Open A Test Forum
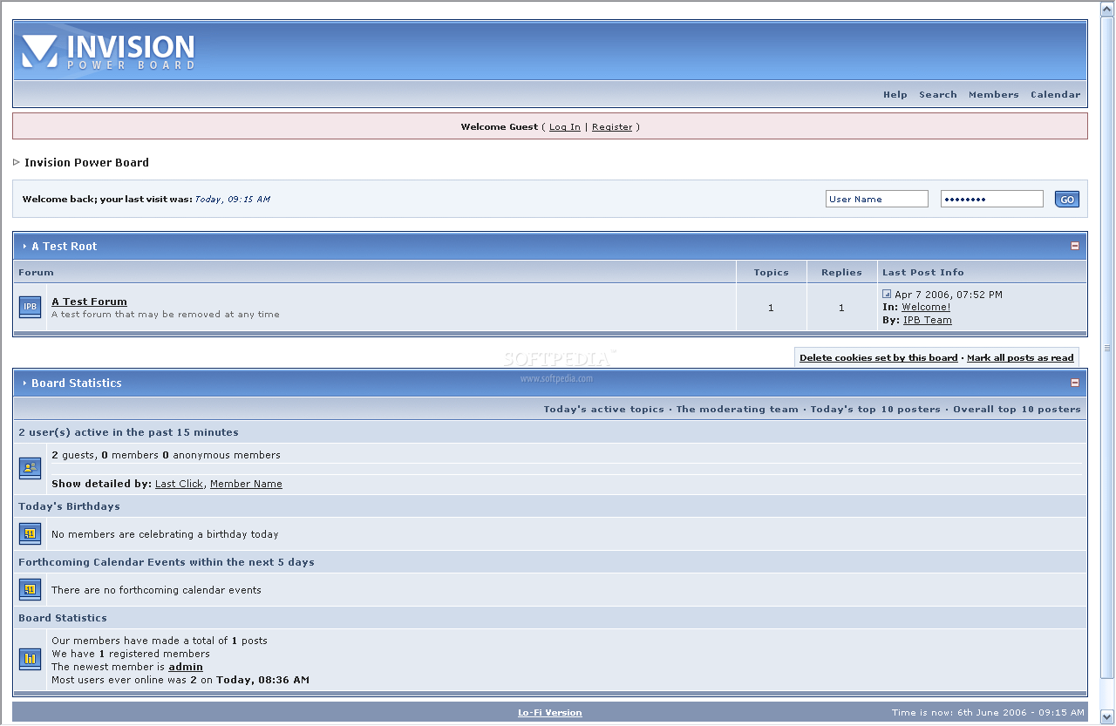The height and width of the screenshot is (726, 1116). point(89,302)
